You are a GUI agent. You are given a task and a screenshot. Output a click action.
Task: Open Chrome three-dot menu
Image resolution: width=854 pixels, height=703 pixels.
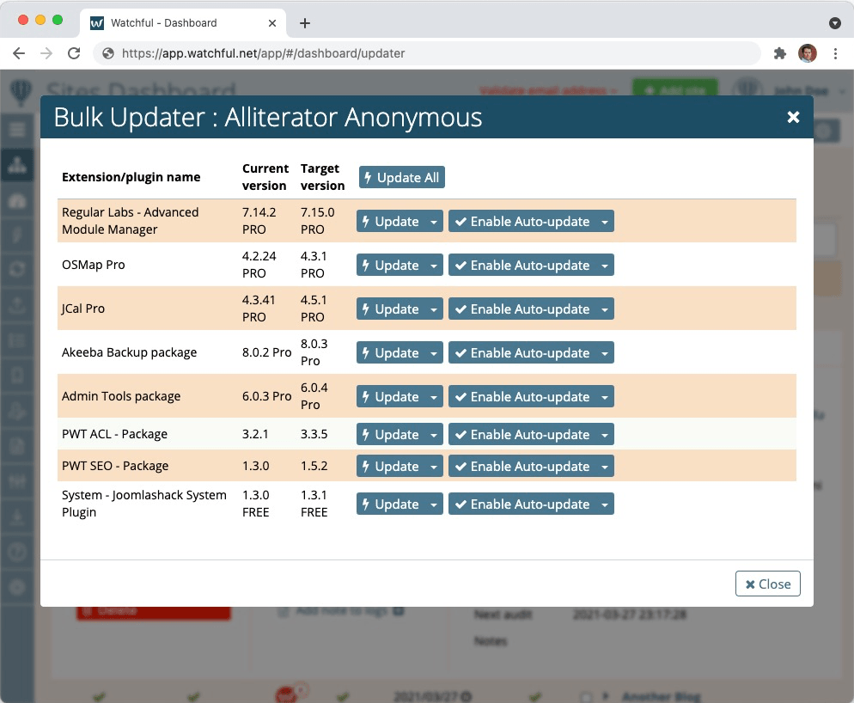tap(835, 53)
